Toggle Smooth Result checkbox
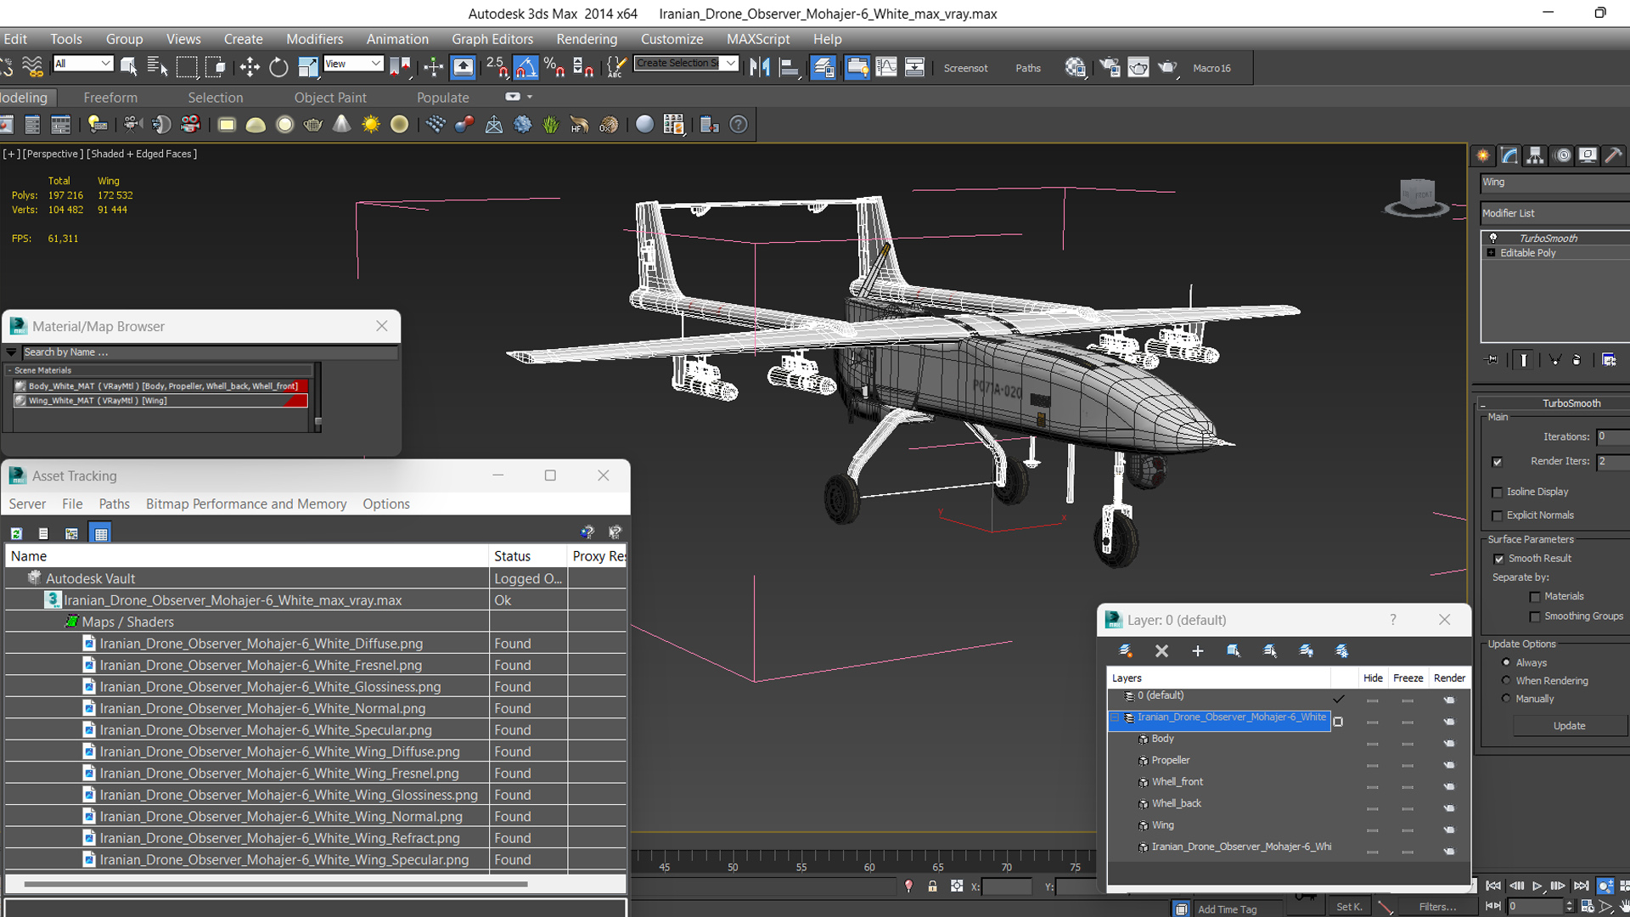 coord(1499,559)
